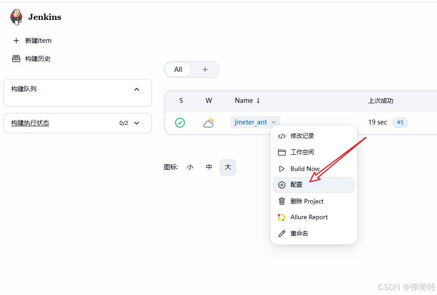437x295 pixels.
Task: Sort the table by W column
Action: pyautogui.click(x=209, y=101)
